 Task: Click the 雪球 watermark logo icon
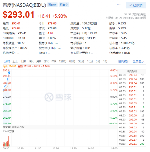click(x=49, y=97)
